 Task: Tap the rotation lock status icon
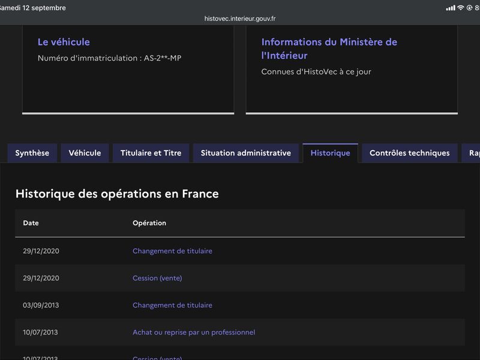click(x=469, y=8)
